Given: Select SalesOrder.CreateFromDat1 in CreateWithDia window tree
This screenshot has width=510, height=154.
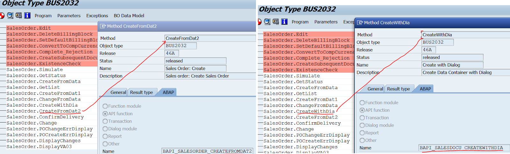Looking at the screenshot, I should 301,100.
